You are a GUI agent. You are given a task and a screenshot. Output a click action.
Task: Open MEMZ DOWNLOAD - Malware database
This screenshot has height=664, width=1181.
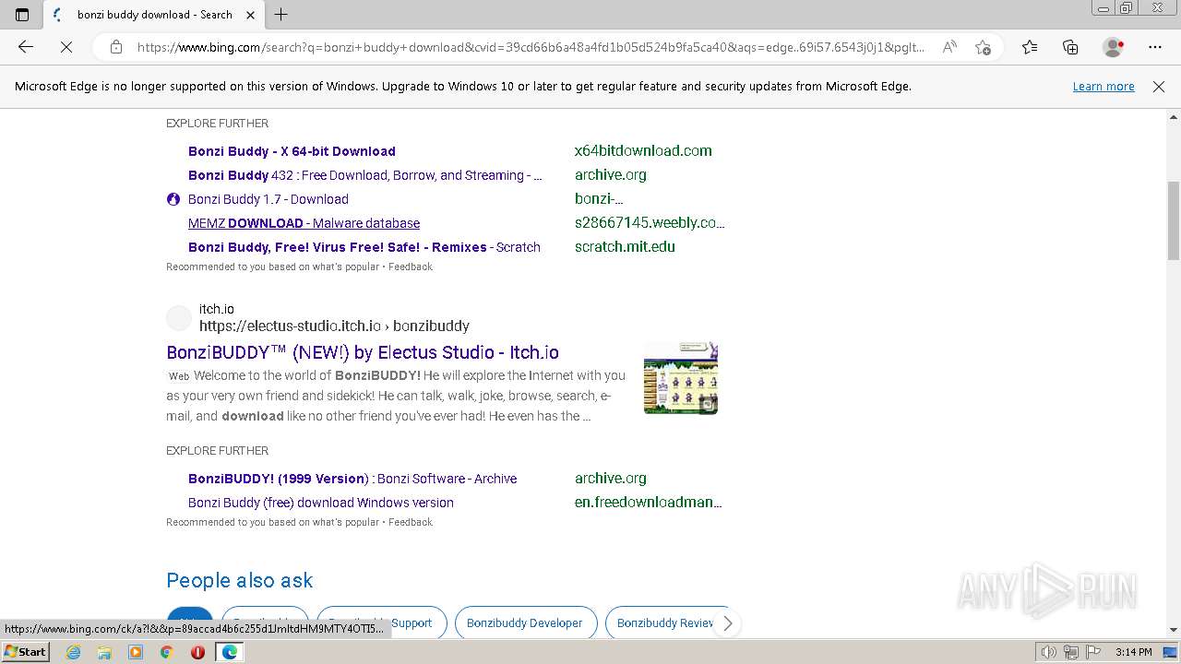(304, 223)
